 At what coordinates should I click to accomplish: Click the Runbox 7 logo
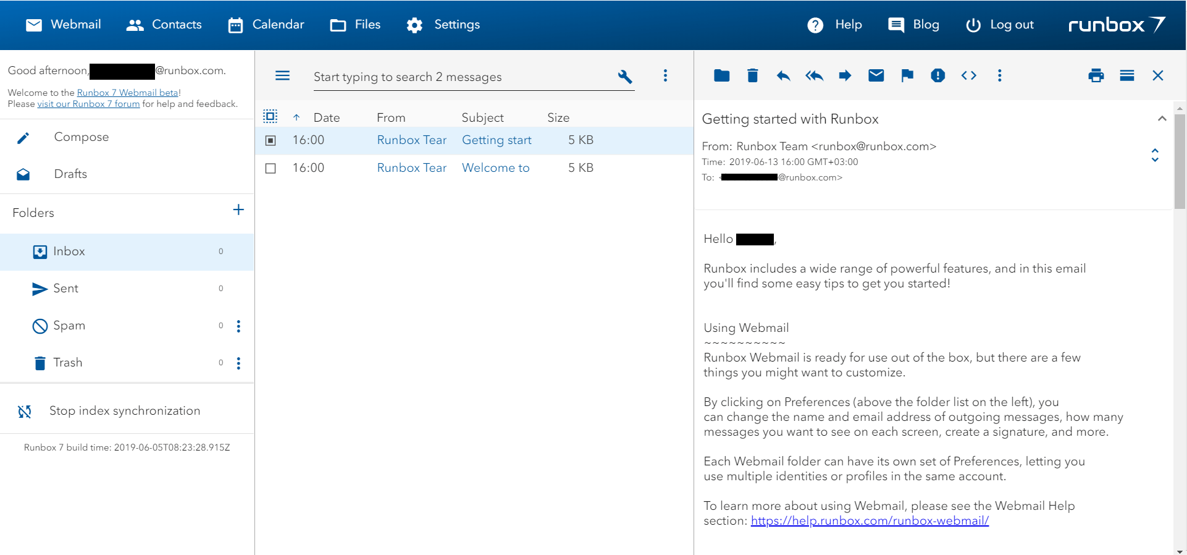coord(1117,25)
